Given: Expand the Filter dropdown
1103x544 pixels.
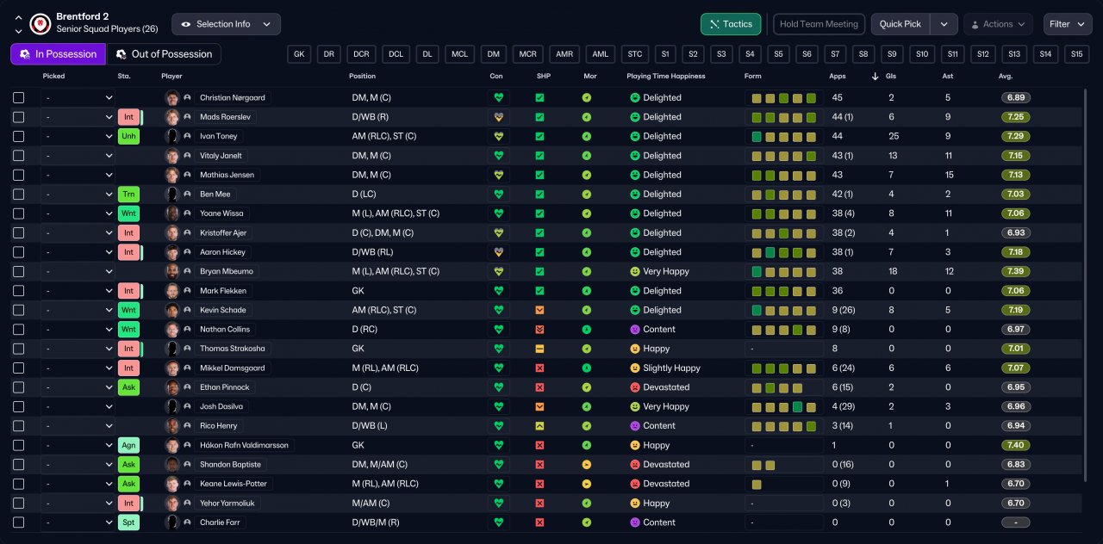Looking at the screenshot, I should click(1068, 24).
